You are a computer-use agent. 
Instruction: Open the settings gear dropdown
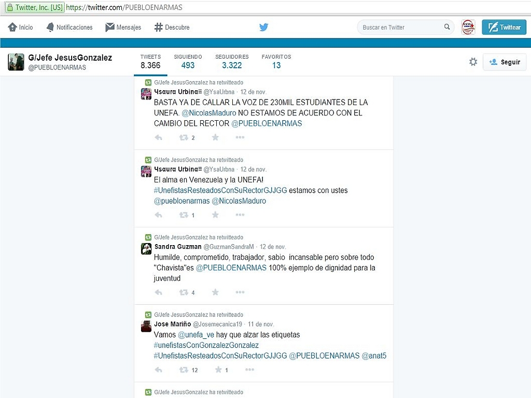tap(473, 62)
